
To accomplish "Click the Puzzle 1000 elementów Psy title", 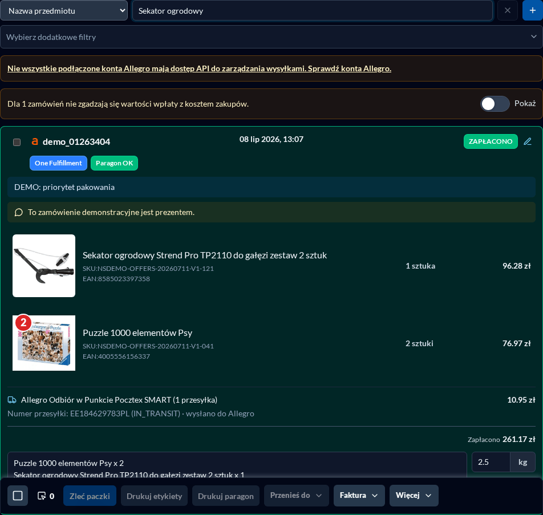I will [x=137, y=333].
